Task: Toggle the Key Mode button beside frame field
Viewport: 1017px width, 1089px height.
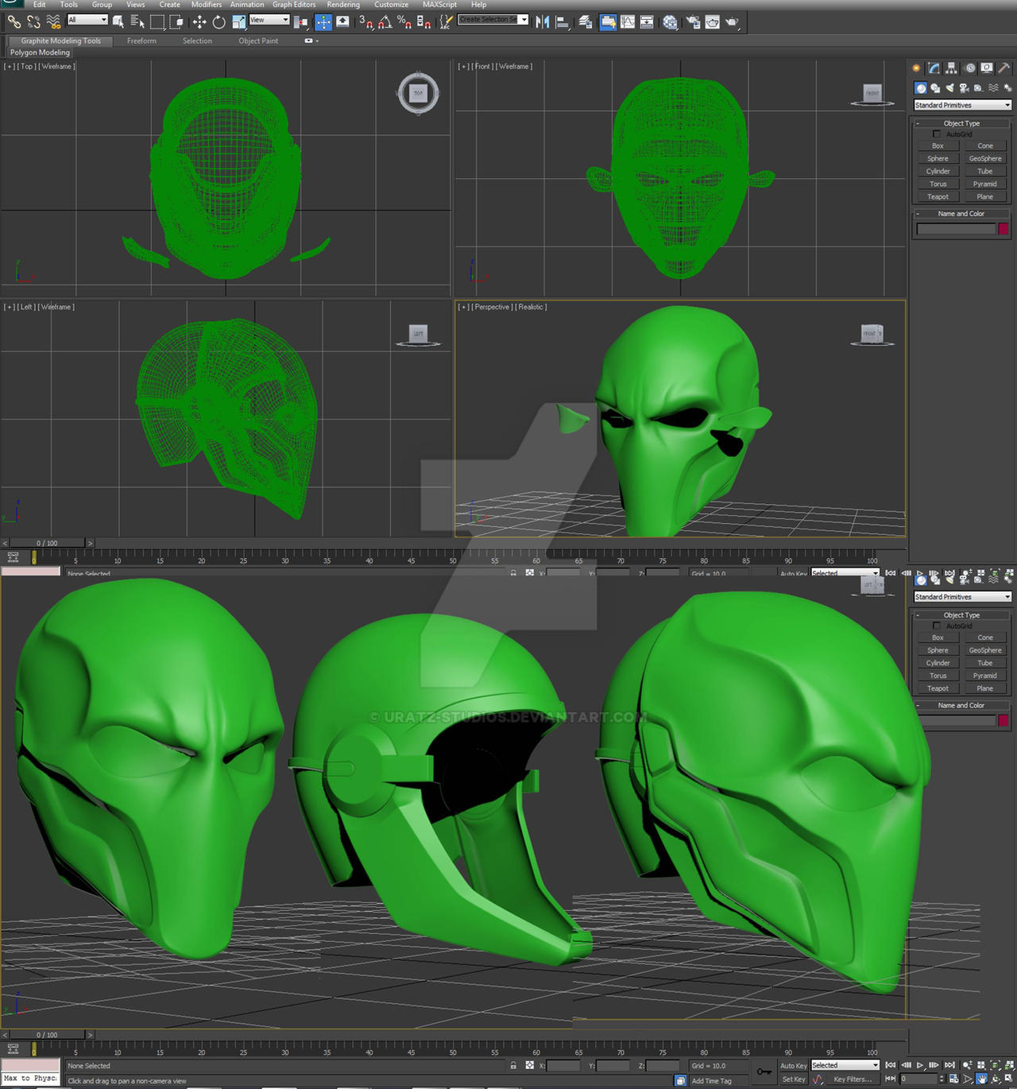Action: pyautogui.click(x=890, y=1079)
